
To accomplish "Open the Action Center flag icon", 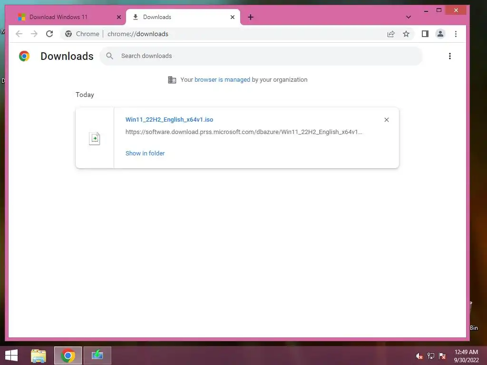I will click(442, 356).
